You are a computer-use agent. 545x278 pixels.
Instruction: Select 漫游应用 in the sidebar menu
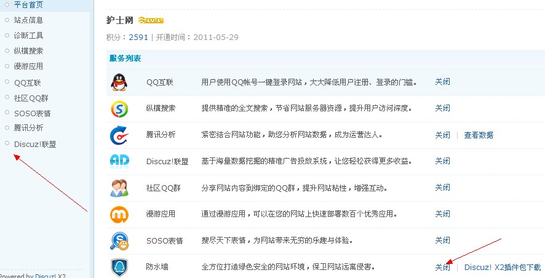[x=28, y=66]
